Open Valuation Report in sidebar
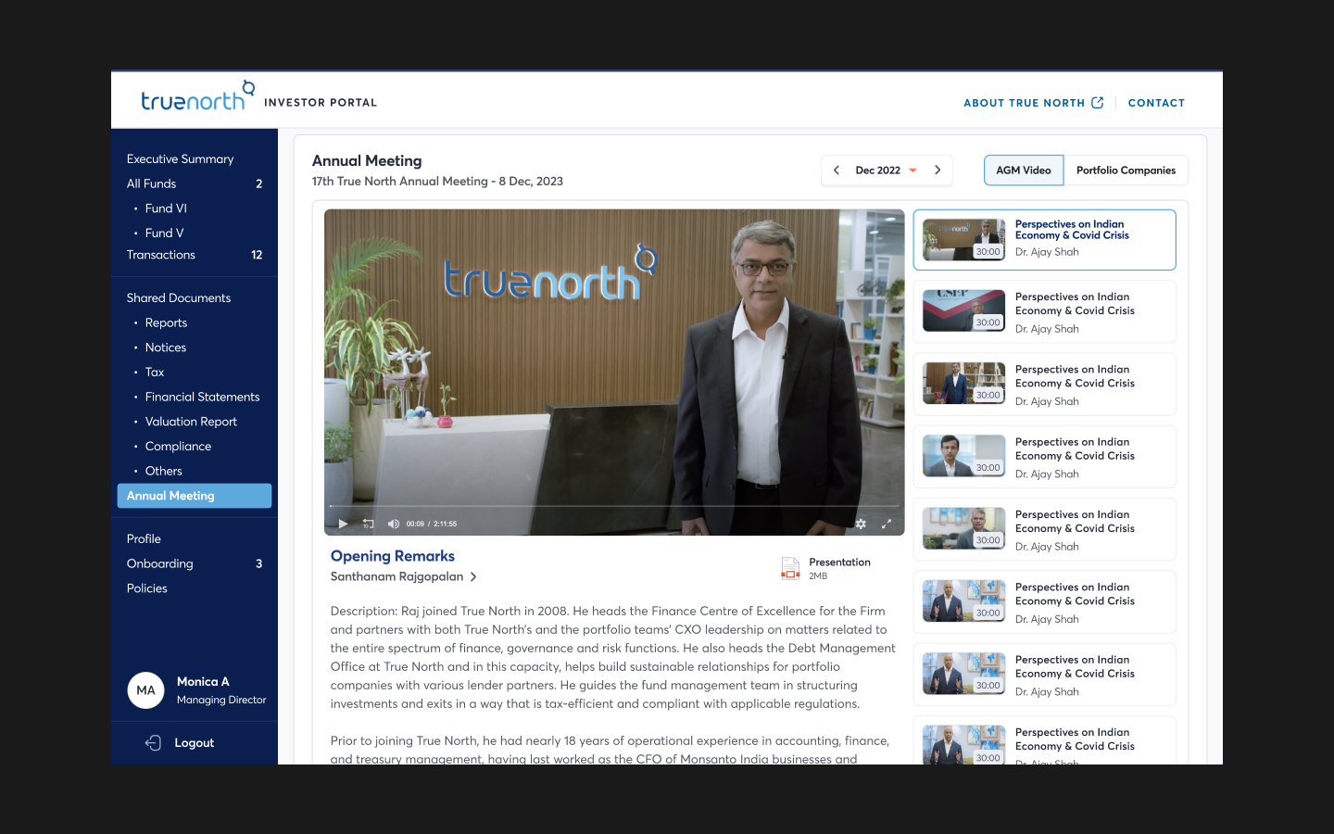 pyautogui.click(x=191, y=422)
